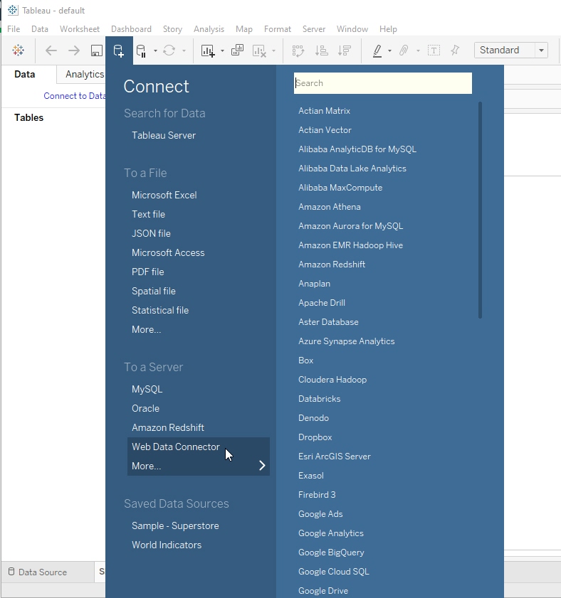Select the Databricks connector
This screenshot has height=598, width=561.
coord(319,399)
